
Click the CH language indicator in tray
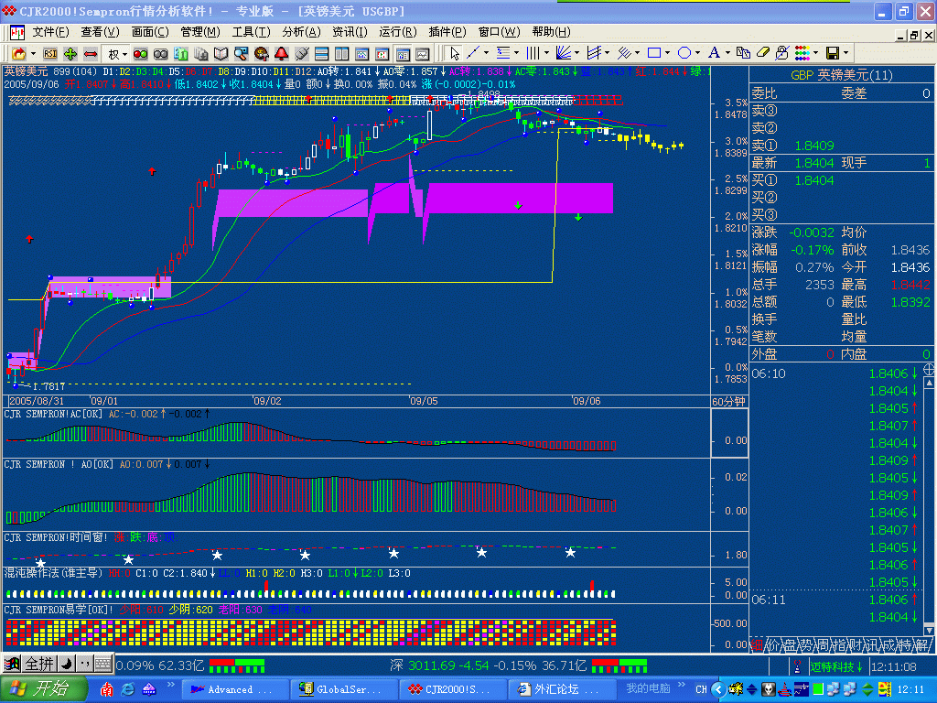(x=701, y=689)
